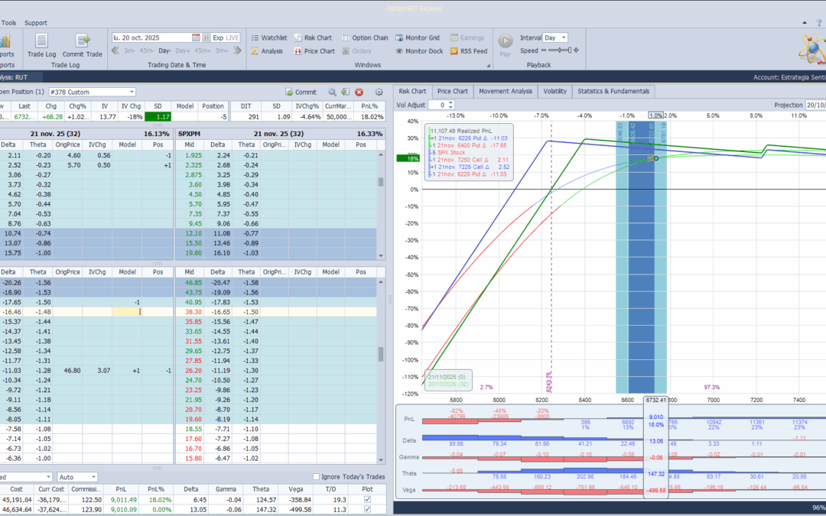Click the PnL% column header in bottom table
The width and height of the screenshot is (826, 516).
156,489
